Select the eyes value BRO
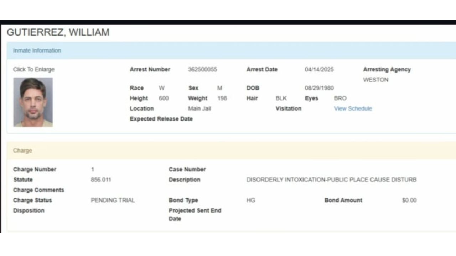 (x=340, y=98)
